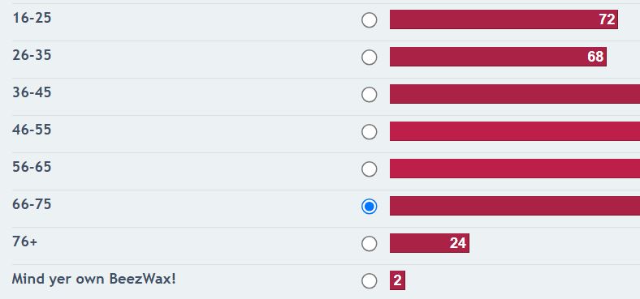
Task: Click the 16-25 result bar showing 72
Action: tap(504, 19)
